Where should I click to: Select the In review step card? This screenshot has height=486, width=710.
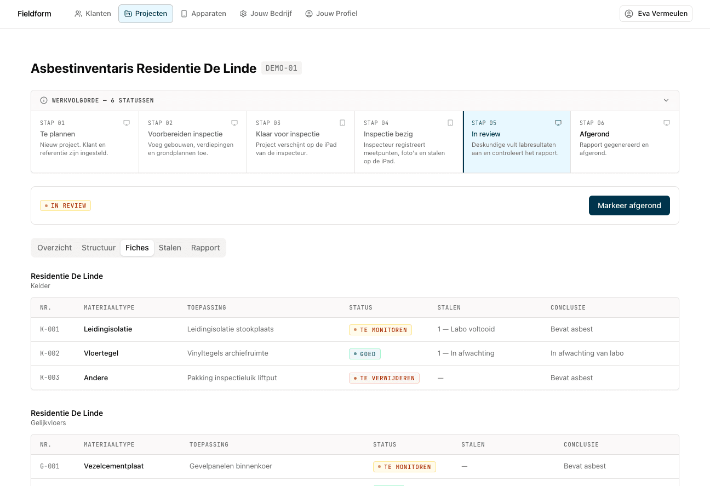click(x=517, y=142)
